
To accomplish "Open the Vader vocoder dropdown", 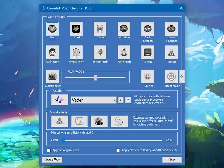I will (94, 100).
